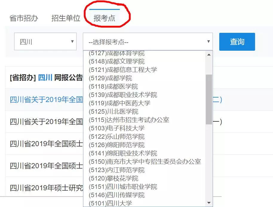Select (5118)成都医学院 option
This screenshot has width=273, height=207.
tap(113, 86)
